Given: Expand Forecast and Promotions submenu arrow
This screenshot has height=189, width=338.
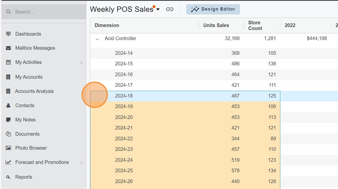Looking at the screenshot, I should [x=81, y=163].
